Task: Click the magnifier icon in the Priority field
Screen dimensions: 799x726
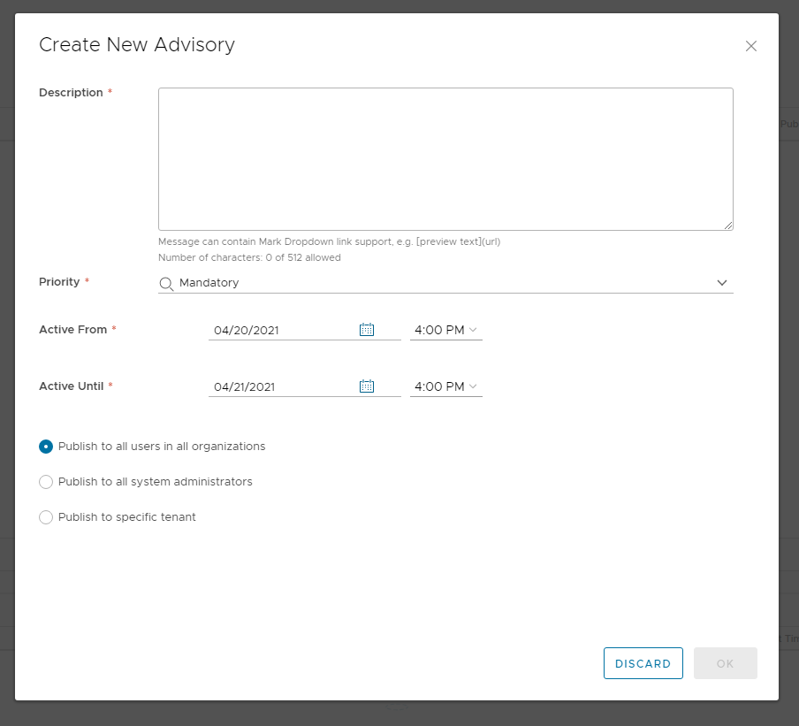Action: pos(165,282)
